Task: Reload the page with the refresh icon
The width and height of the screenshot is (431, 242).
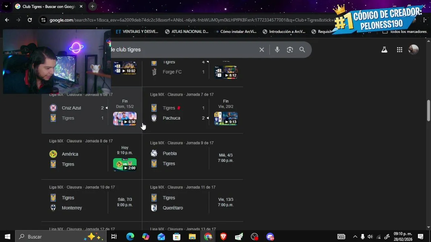Action: (30, 20)
